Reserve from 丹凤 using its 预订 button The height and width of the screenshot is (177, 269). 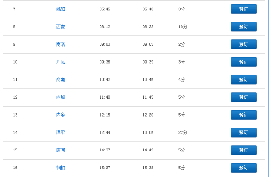coord(244,62)
